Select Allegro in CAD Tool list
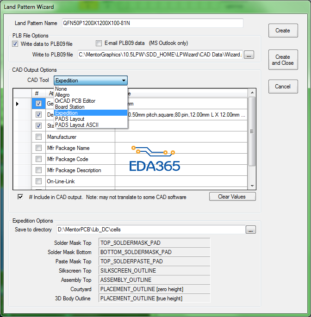The height and width of the screenshot is (317, 311). pyautogui.click(x=91, y=95)
